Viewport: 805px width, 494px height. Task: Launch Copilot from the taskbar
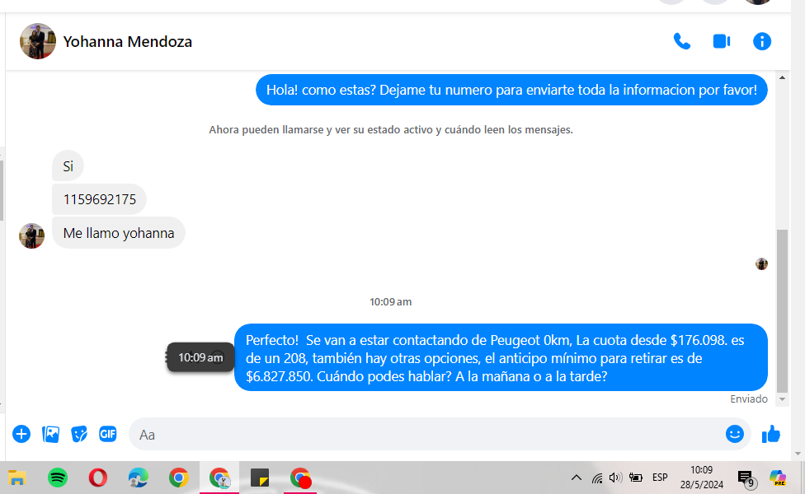click(778, 478)
